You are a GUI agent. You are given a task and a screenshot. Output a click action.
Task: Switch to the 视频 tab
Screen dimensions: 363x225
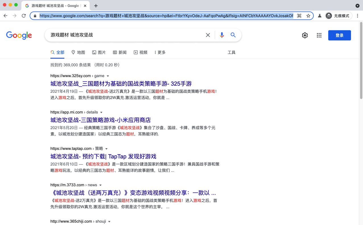click(x=141, y=52)
